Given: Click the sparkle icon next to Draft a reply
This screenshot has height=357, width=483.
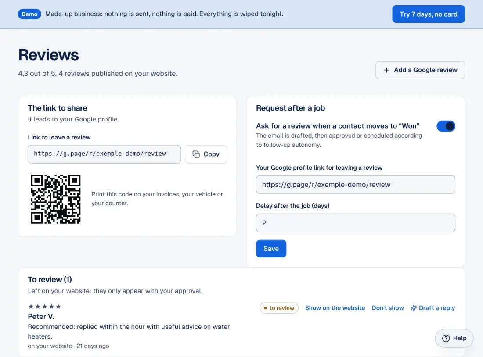Looking at the screenshot, I should (414, 308).
